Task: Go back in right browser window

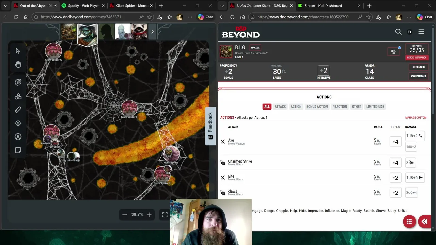Action: point(222,17)
